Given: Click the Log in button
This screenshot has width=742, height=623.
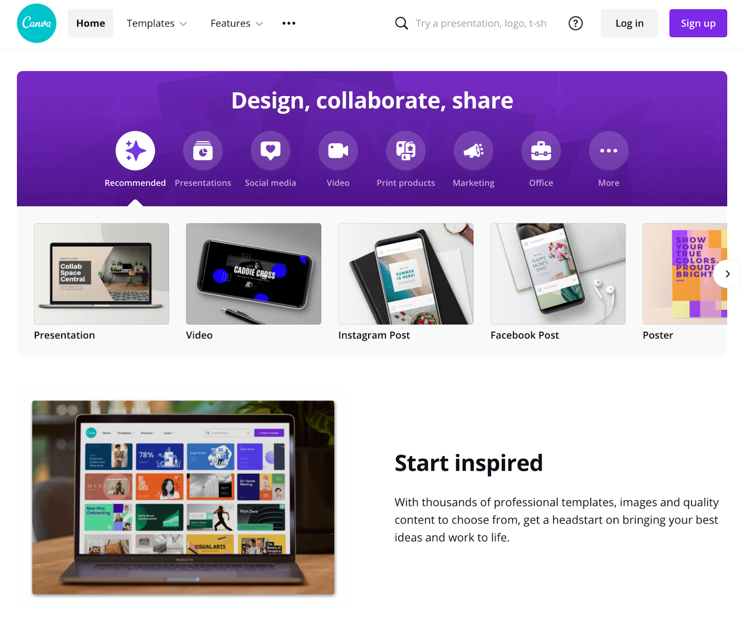Looking at the screenshot, I should click(x=629, y=23).
